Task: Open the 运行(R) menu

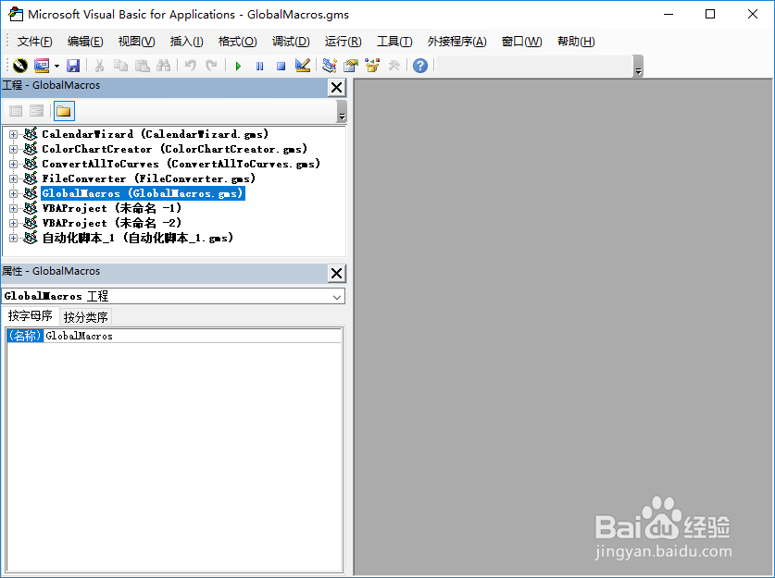Action: tap(343, 42)
